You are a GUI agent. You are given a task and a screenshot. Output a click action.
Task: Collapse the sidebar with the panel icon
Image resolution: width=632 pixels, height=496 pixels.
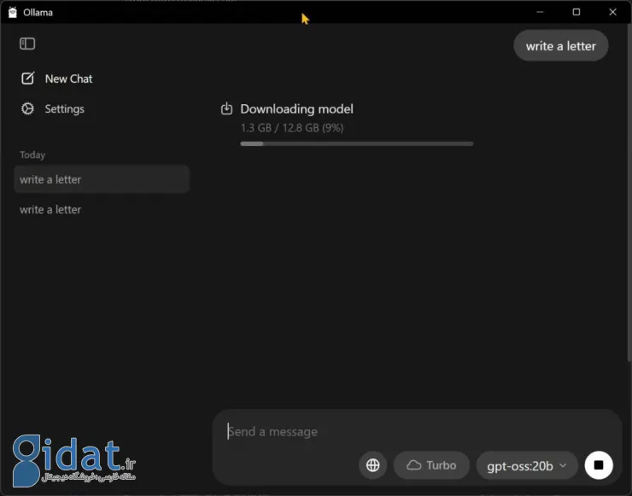27,44
